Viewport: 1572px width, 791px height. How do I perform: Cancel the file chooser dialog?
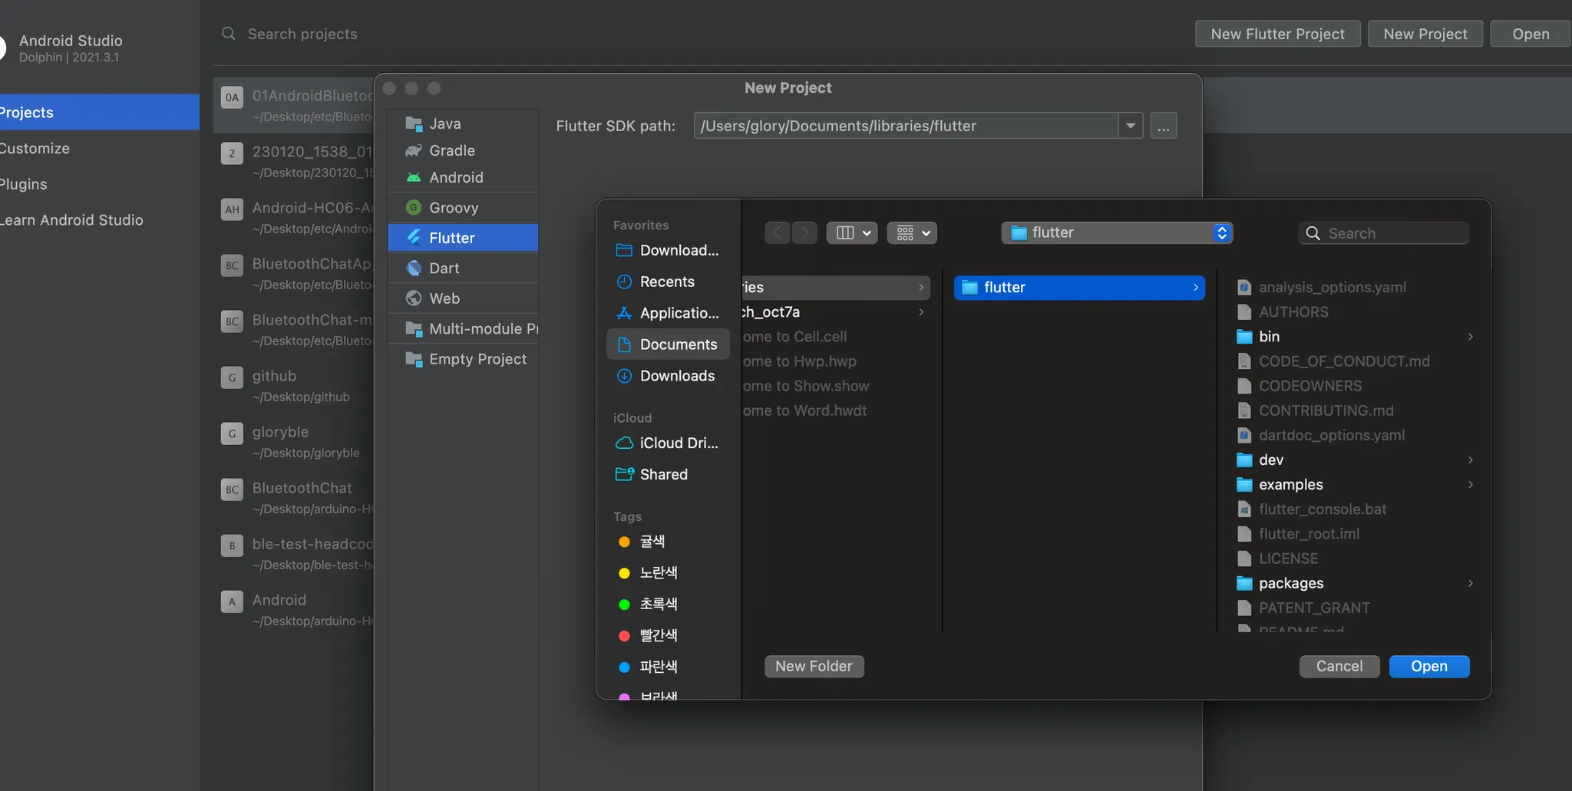tap(1339, 667)
